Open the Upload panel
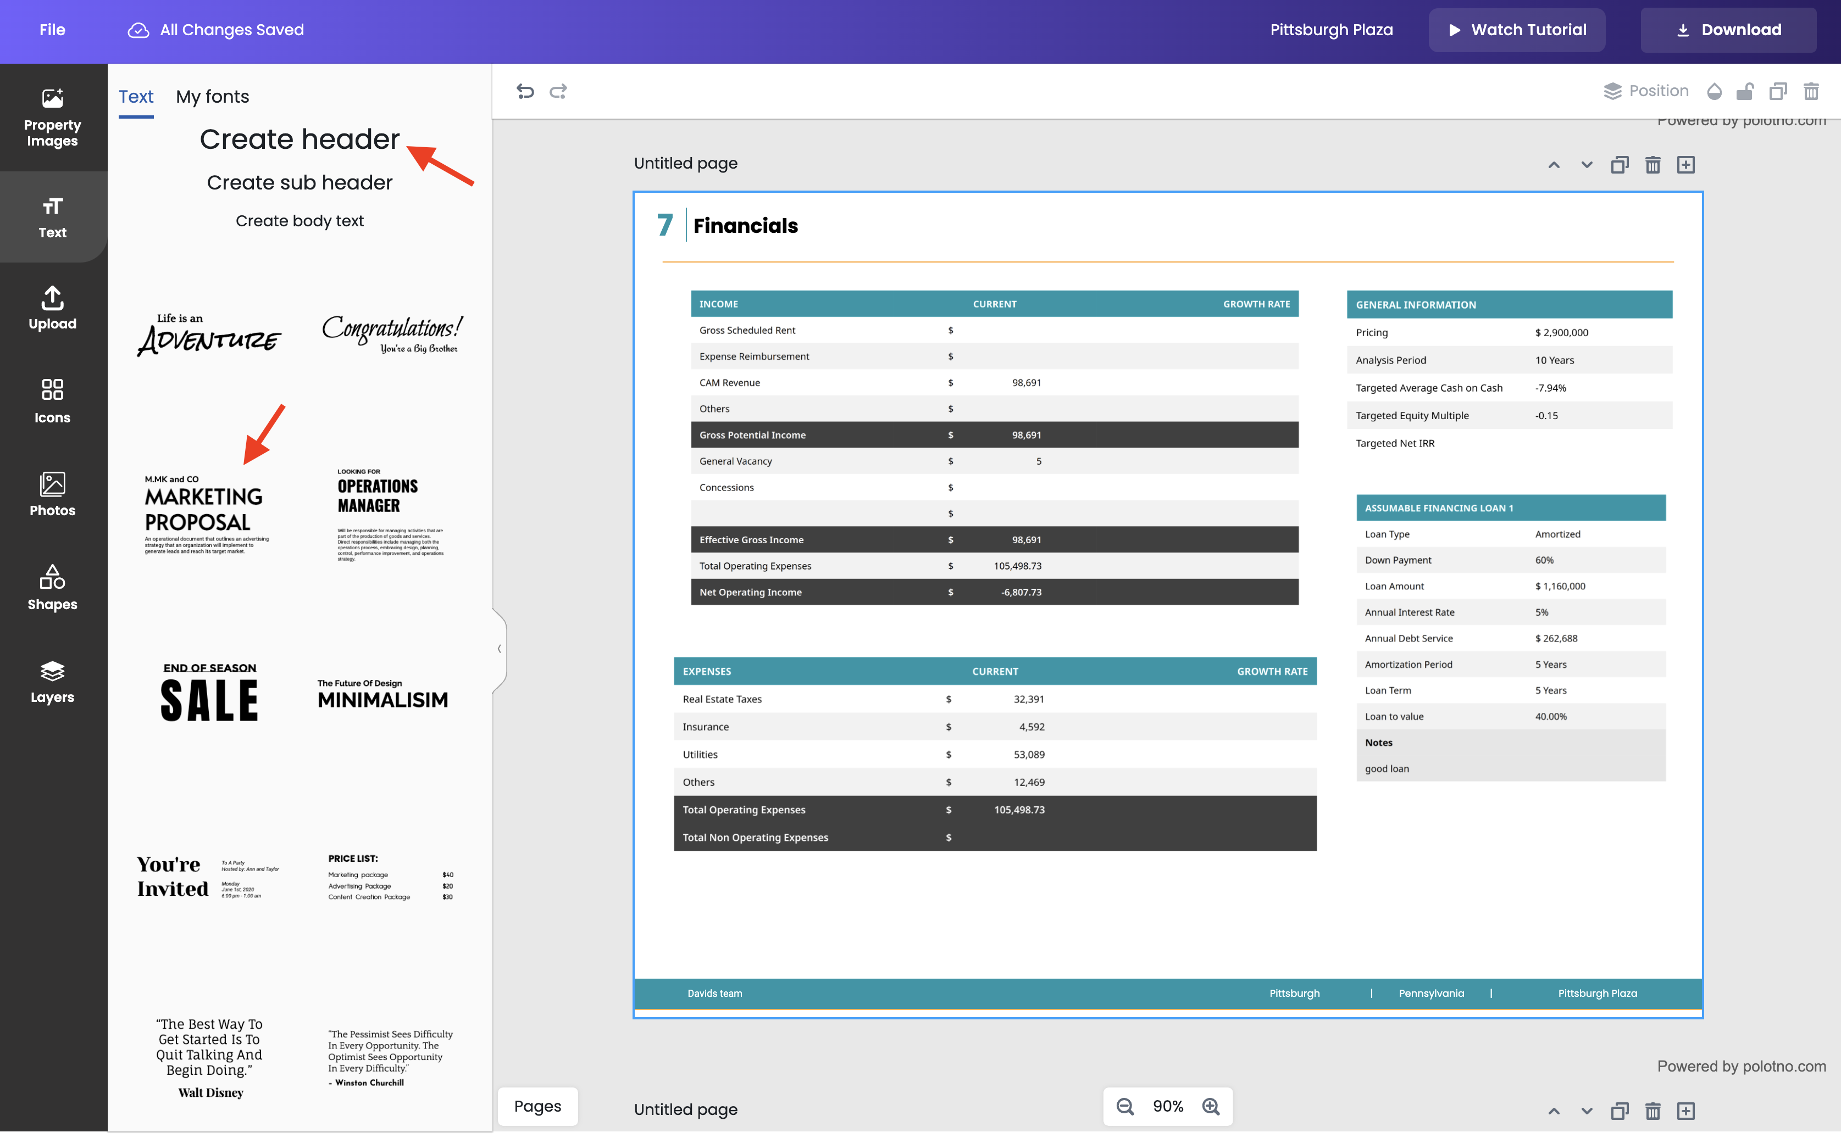The height and width of the screenshot is (1138, 1841). 52,308
